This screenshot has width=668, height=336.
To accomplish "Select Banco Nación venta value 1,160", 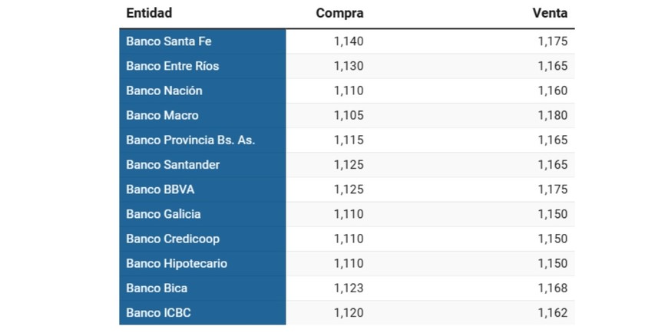I will [x=553, y=91].
